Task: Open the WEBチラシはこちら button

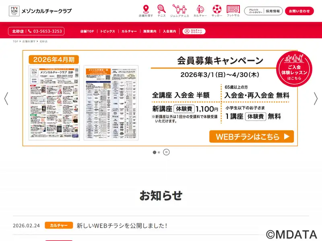Action: pos(252,137)
